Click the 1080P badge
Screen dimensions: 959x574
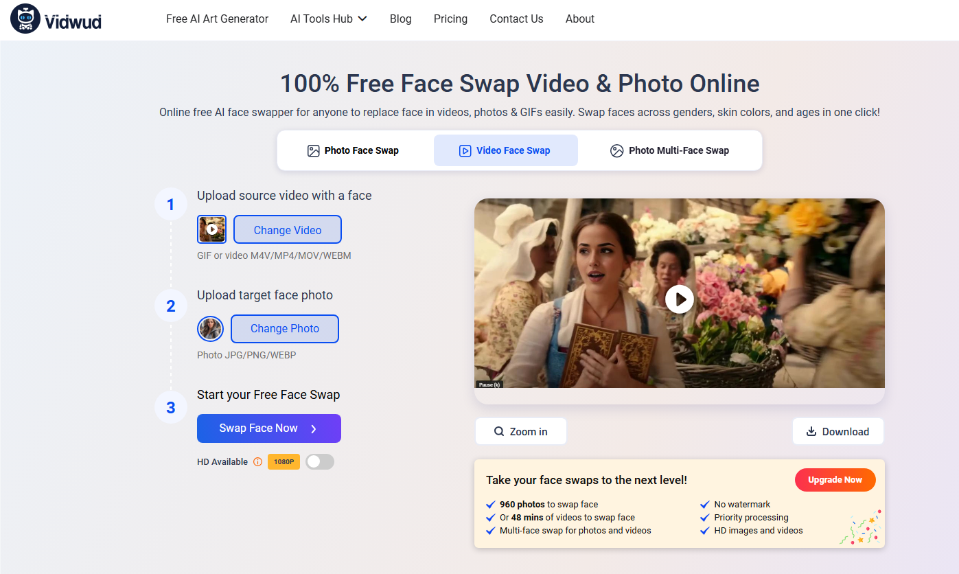click(x=284, y=462)
